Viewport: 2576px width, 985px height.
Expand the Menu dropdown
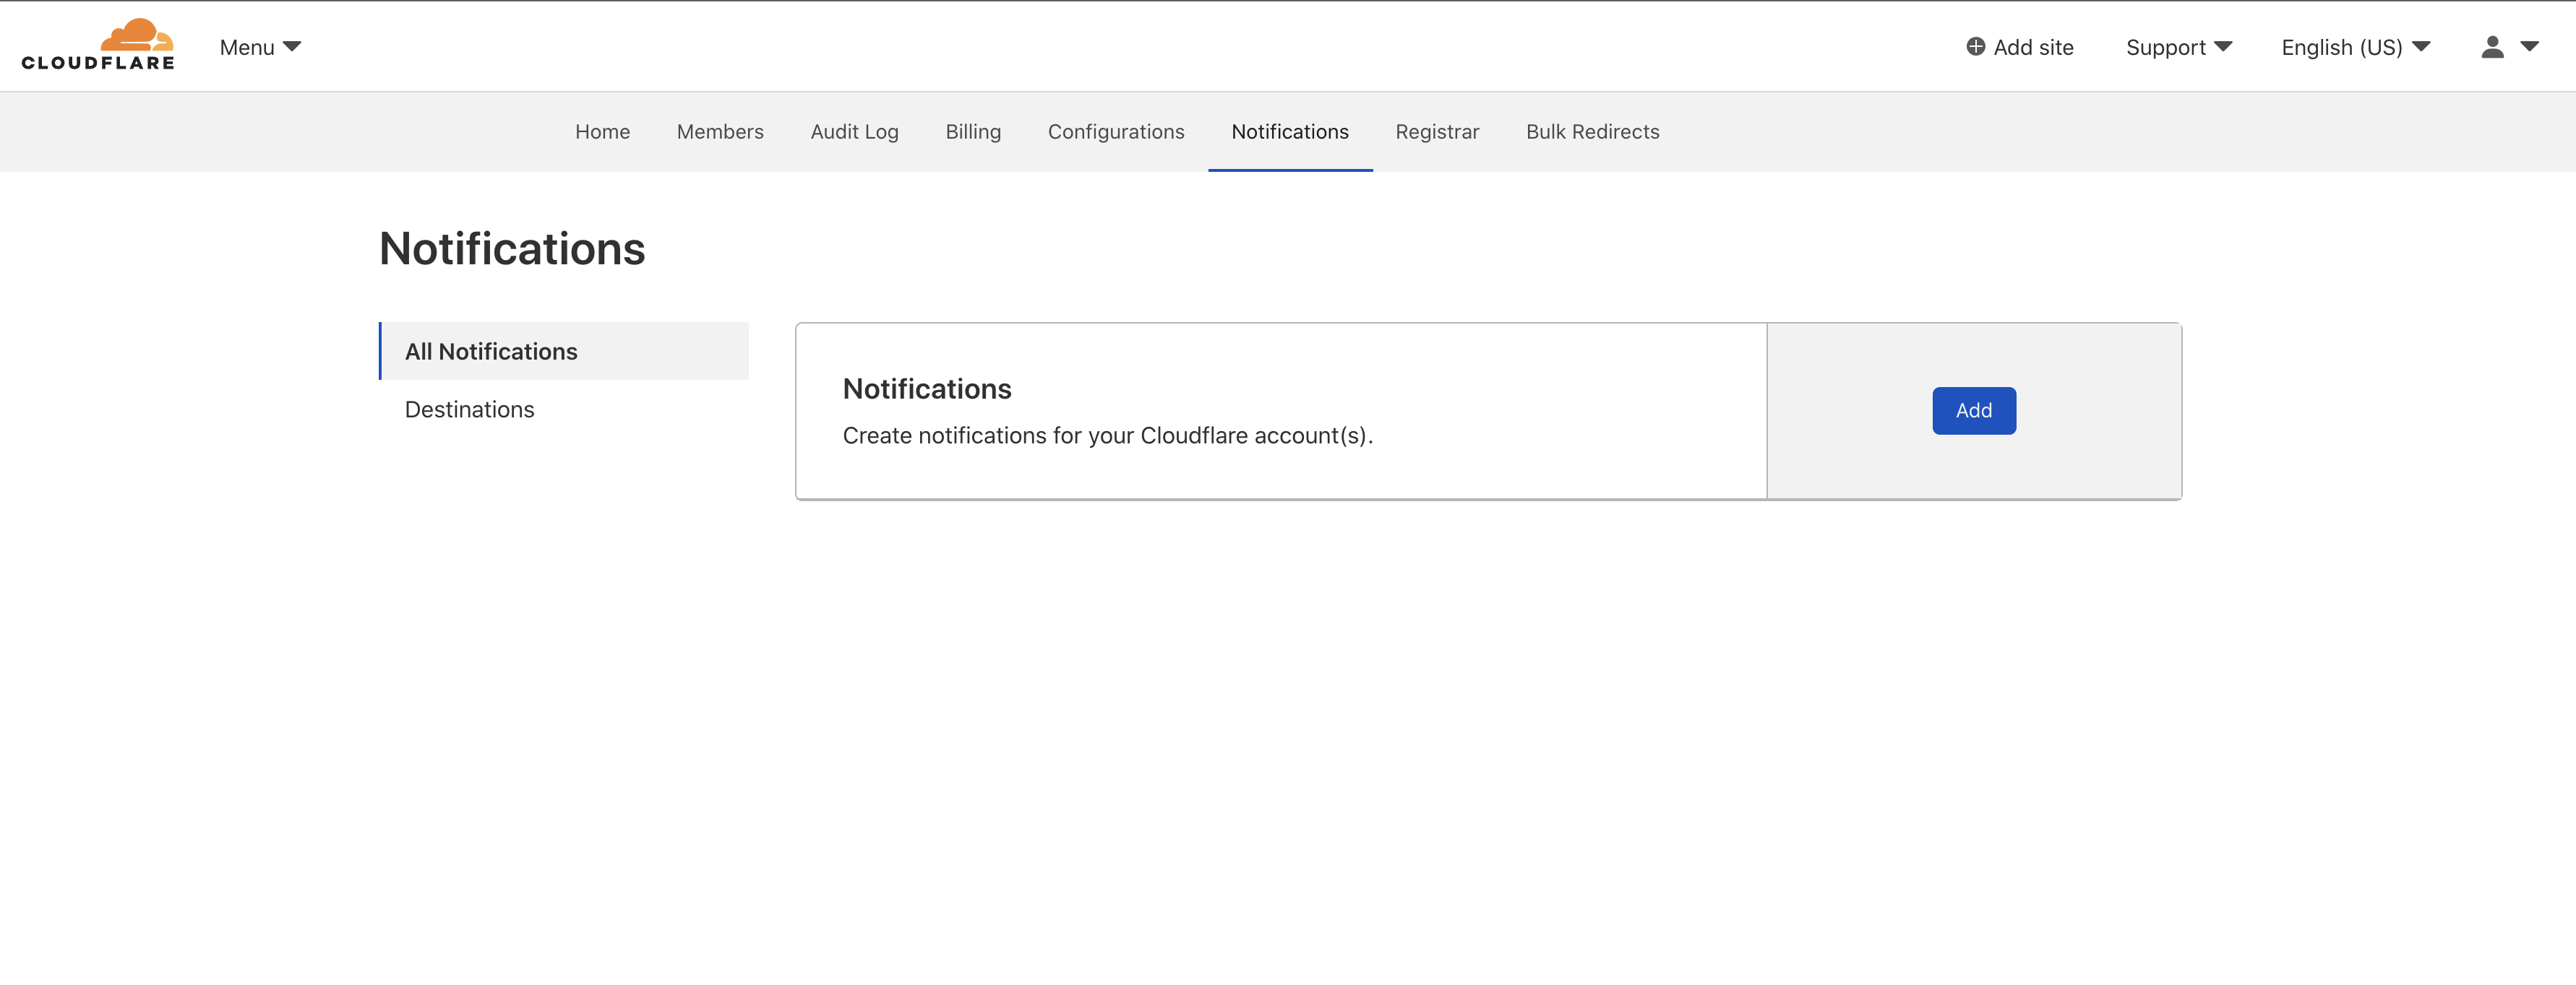[x=260, y=47]
